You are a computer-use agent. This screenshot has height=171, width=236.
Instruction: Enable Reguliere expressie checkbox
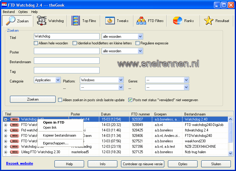tap(137, 43)
